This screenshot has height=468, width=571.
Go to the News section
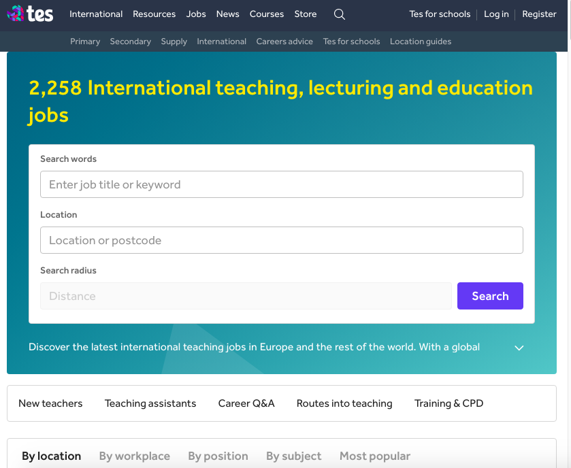coord(227,14)
